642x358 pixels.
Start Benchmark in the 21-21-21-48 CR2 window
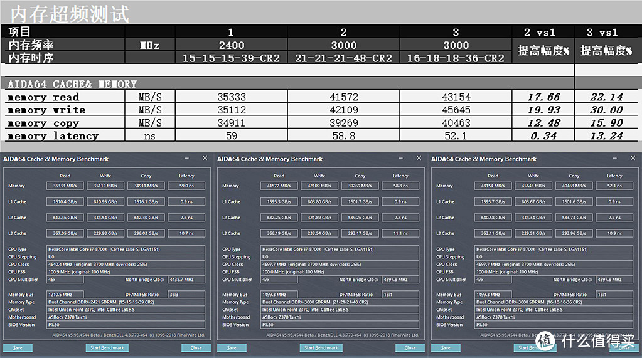pyautogui.click(x=321, y=348)
